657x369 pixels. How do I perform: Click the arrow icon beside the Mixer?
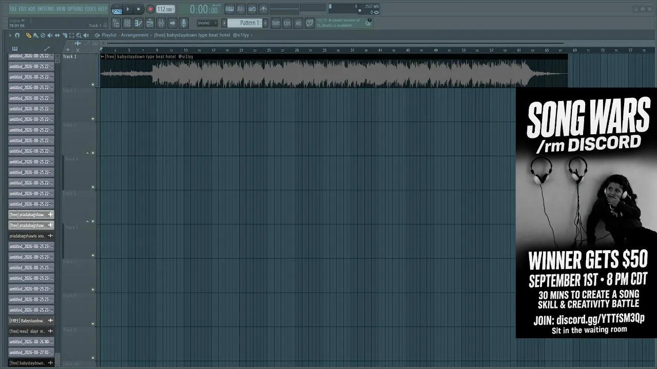coord(172,23)
